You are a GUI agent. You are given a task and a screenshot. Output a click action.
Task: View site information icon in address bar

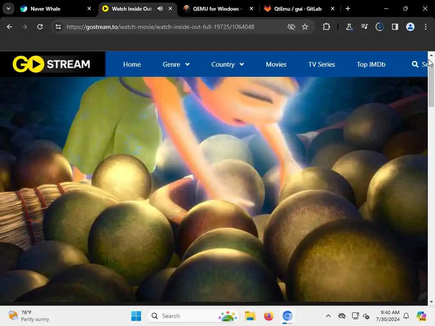pyautogui.click(x=58, y=27)
